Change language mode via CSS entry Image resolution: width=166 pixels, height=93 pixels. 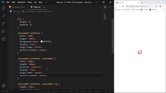click(77, 91)
